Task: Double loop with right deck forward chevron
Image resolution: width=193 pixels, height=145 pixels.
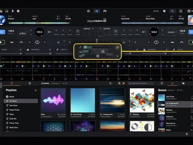Action: pos(164,42)
